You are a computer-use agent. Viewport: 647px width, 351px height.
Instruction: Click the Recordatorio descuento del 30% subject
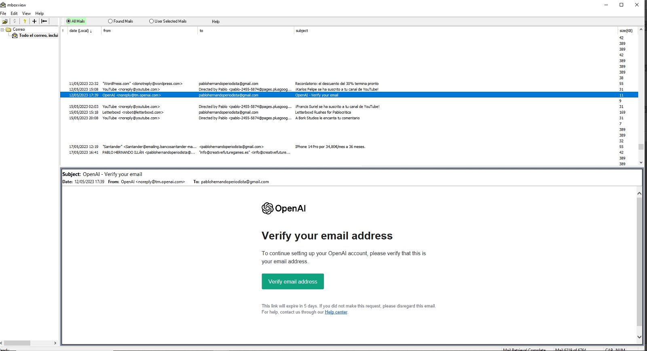(337, 84)
